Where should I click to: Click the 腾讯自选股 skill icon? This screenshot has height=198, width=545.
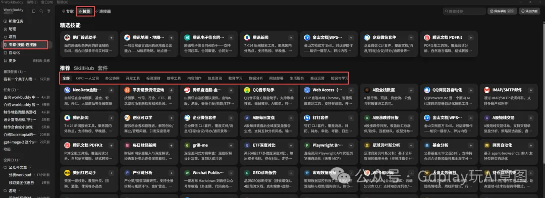point(187,90)
